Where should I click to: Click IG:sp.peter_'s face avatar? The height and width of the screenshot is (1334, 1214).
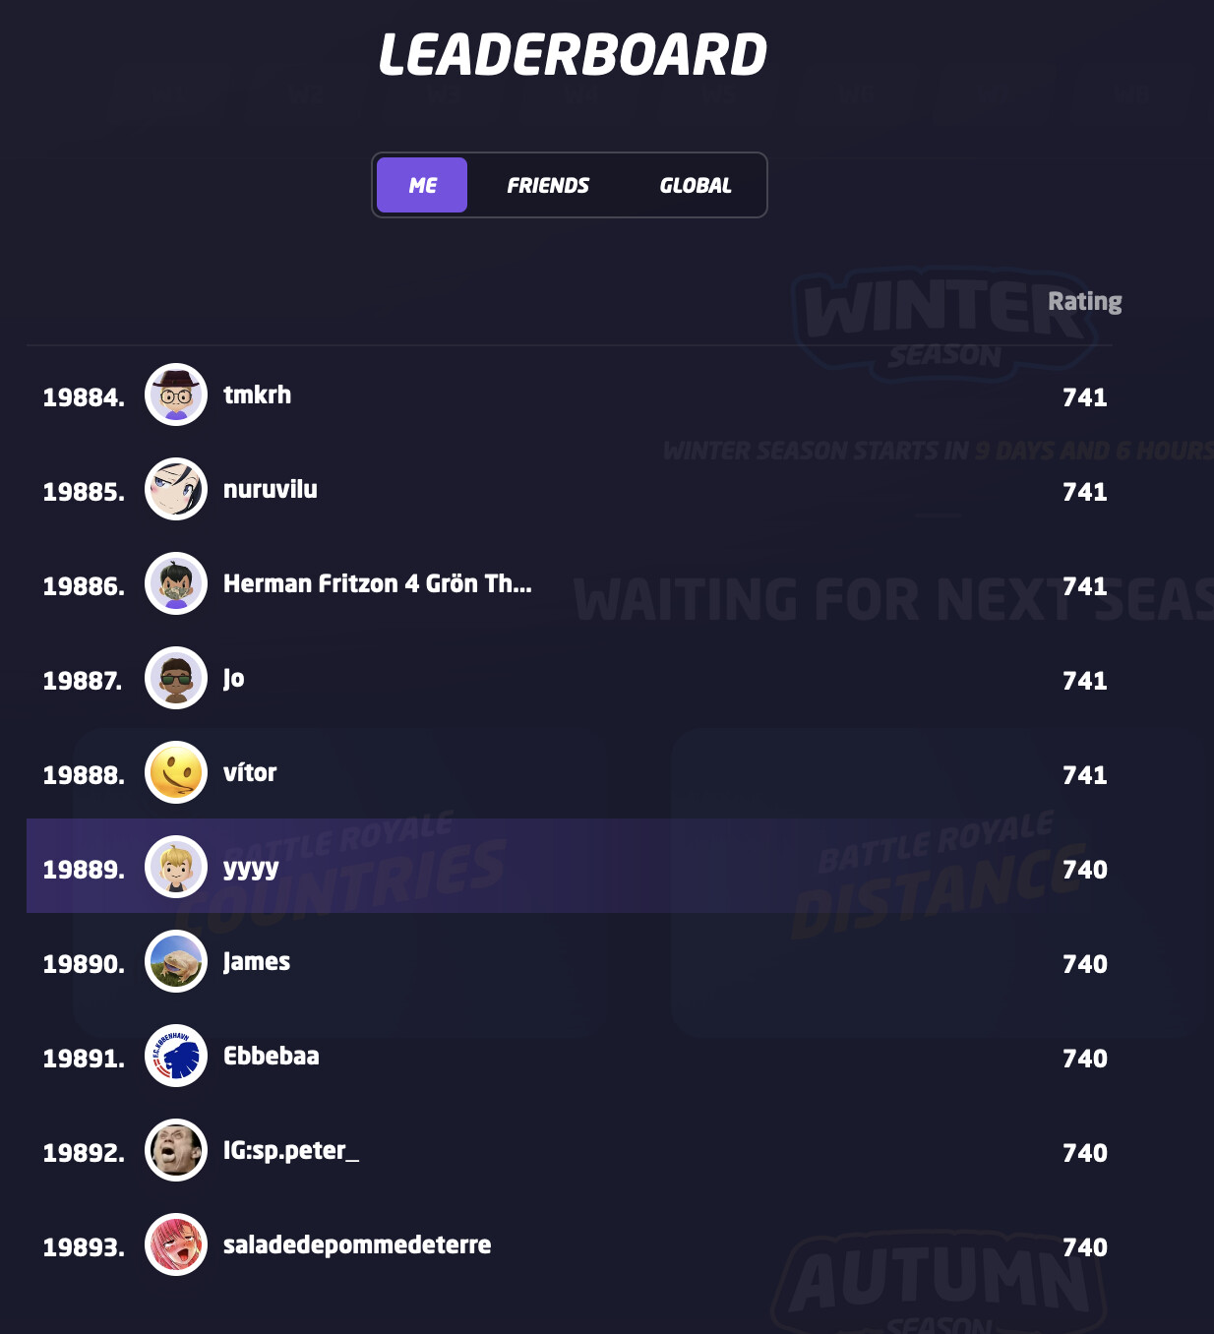point(176,1150)
